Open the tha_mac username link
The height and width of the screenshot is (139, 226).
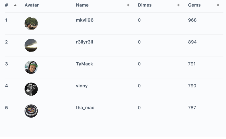pos(85,108)
